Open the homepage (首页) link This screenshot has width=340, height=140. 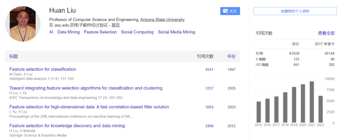point(116,25)
